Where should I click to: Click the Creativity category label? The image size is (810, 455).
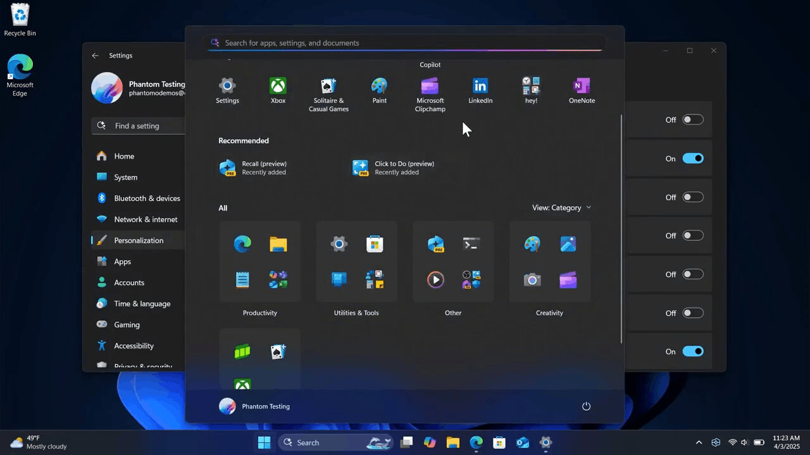tap(549, 313)
